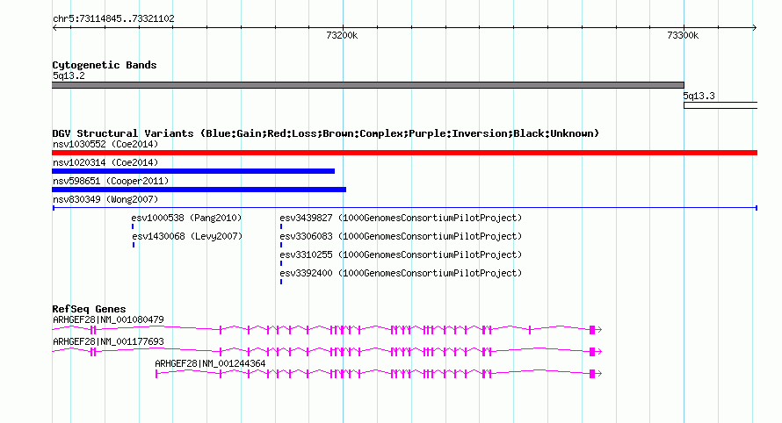Click the 5q13.3 band label
The width and height of the screenshot is (782, 423).
tap(699, 97)
